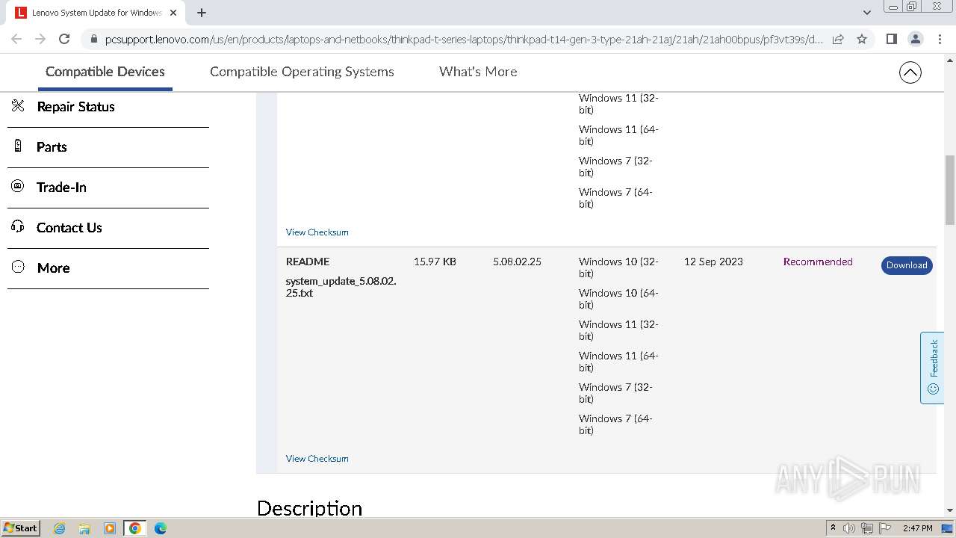Open Windows Media Player from taskbar
This screenshot has width=956, height=538.
[110, 528]
